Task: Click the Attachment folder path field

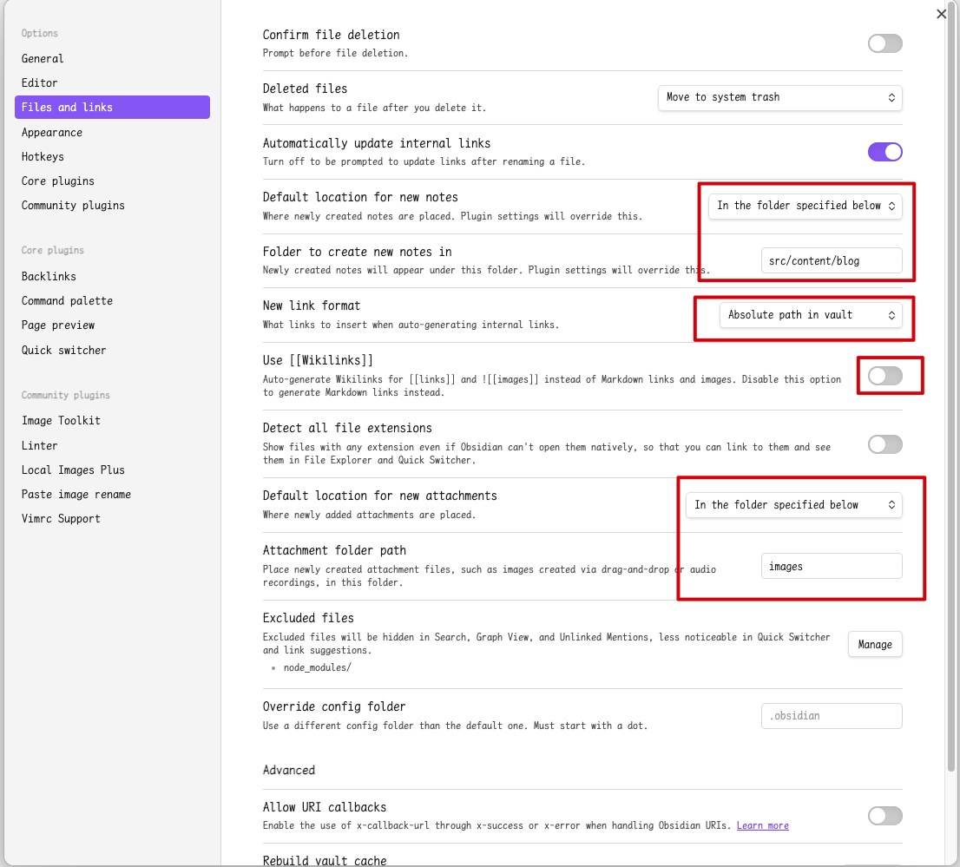Action: [831, 567]
